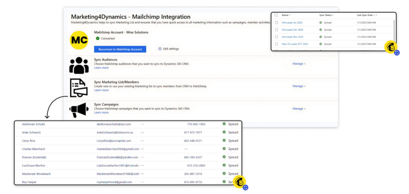Click the yellow MC Mailchimp account logo
Viewport: 409px width, 194px height.
pyautogui.click(x=79, y=40)
